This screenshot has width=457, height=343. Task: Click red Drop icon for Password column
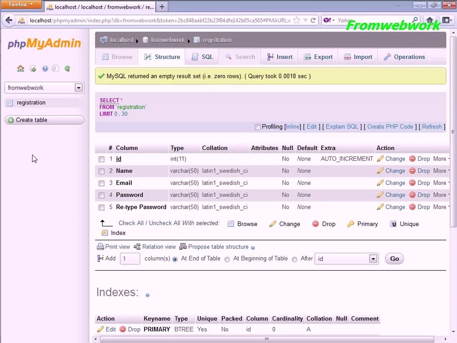[x=412, y=195]
